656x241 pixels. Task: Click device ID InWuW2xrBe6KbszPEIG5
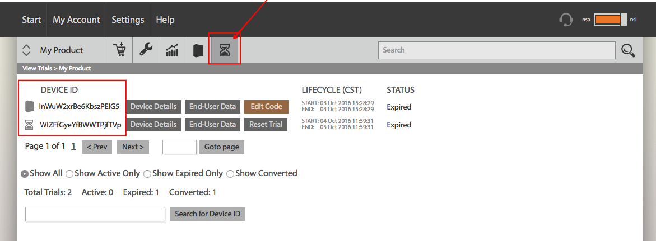click(x=79, y=106)
